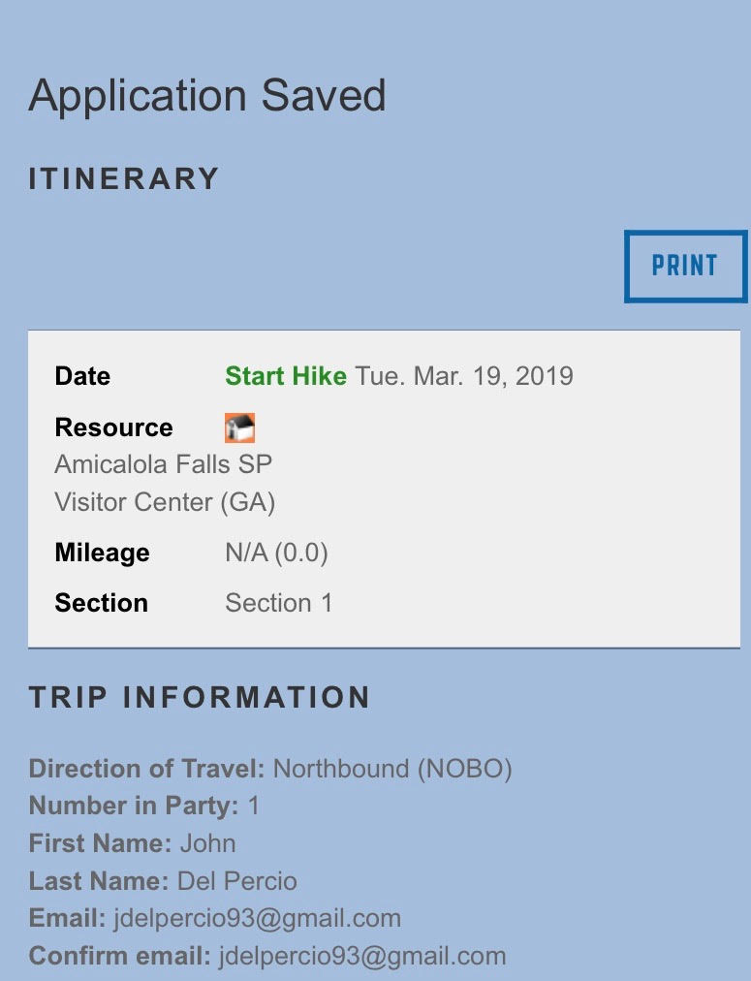The height and width of the screenshot is (981, 751).
Task: Click the Mileage row label
Action: [x=102, y=553]
